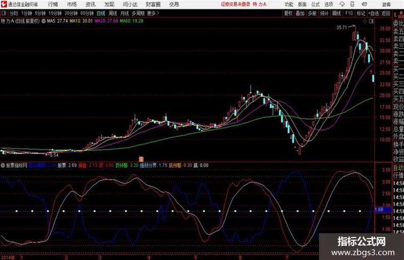404x260 pixels.
Task: Click the small 限 marker below the price chart
Action: tap(141, 159)
